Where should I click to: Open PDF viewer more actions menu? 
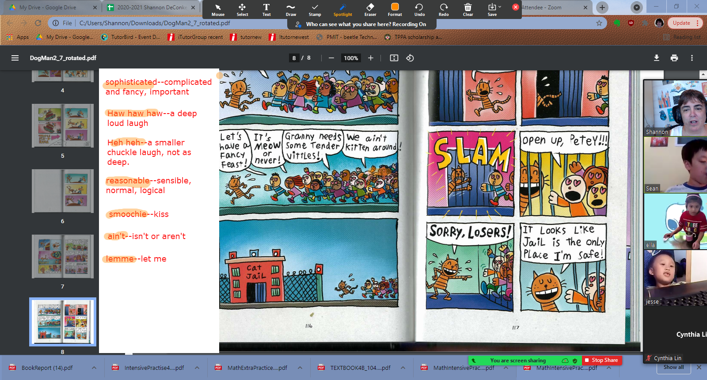692,58
